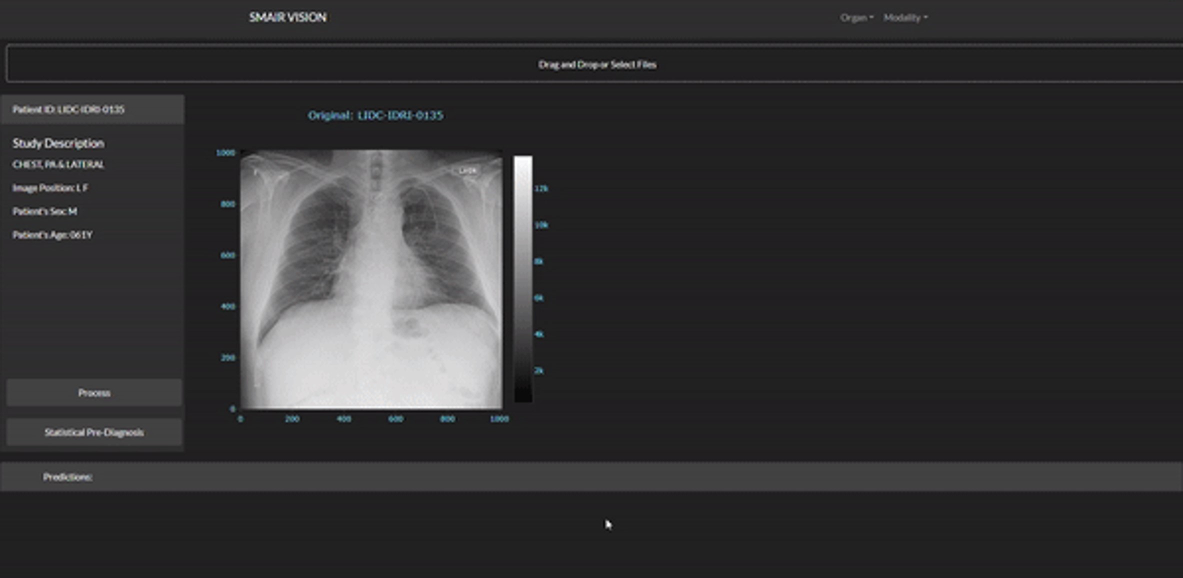Click the CHEST, PA & LATERAL description text

click(x=58, y=164)
